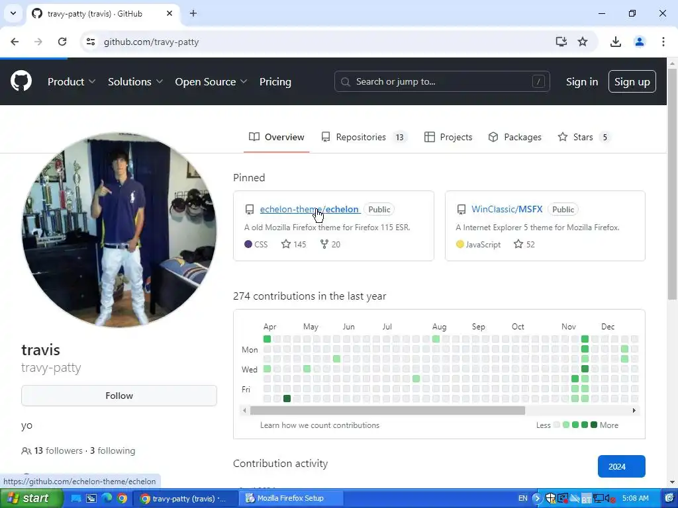
Task: Click right arrow of contribution graph scrollbar
Action: tap(634, 410)
